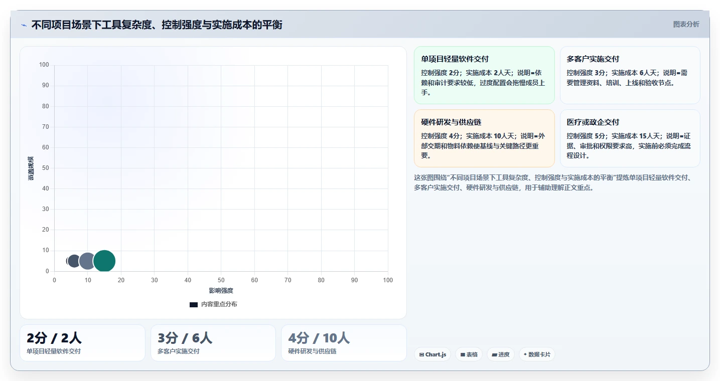Click the grey-blue middle bubble in chart
Image resolution: width=720 pixels, height=381 pixels.
87,261
